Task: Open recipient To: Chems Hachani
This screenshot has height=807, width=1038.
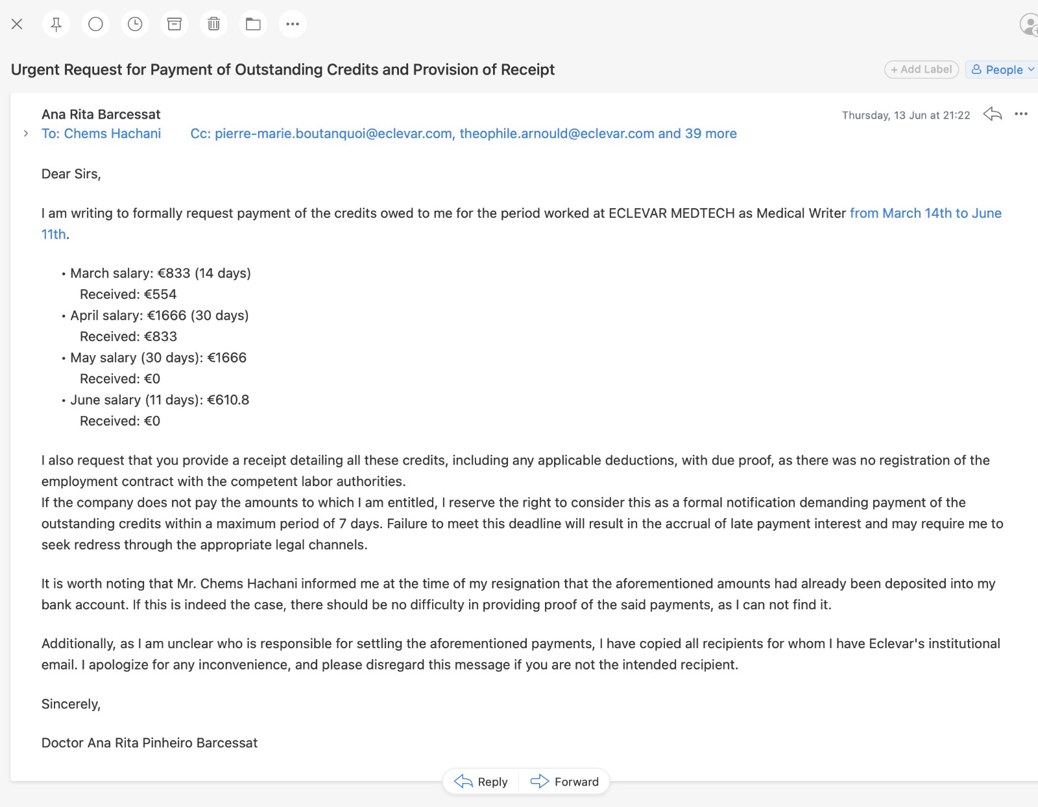Action: [x=101, y=134]
